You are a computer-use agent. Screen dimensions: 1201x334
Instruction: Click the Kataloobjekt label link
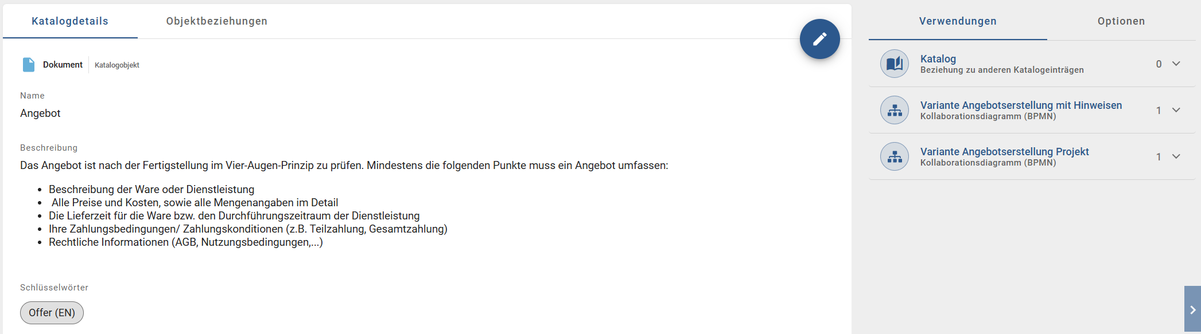[116, 65]
